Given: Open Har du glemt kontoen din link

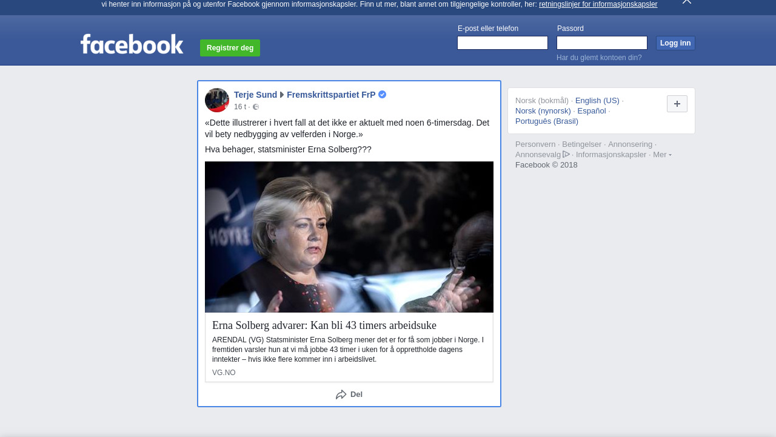Looking at the screenshot, I should (599, 58).
